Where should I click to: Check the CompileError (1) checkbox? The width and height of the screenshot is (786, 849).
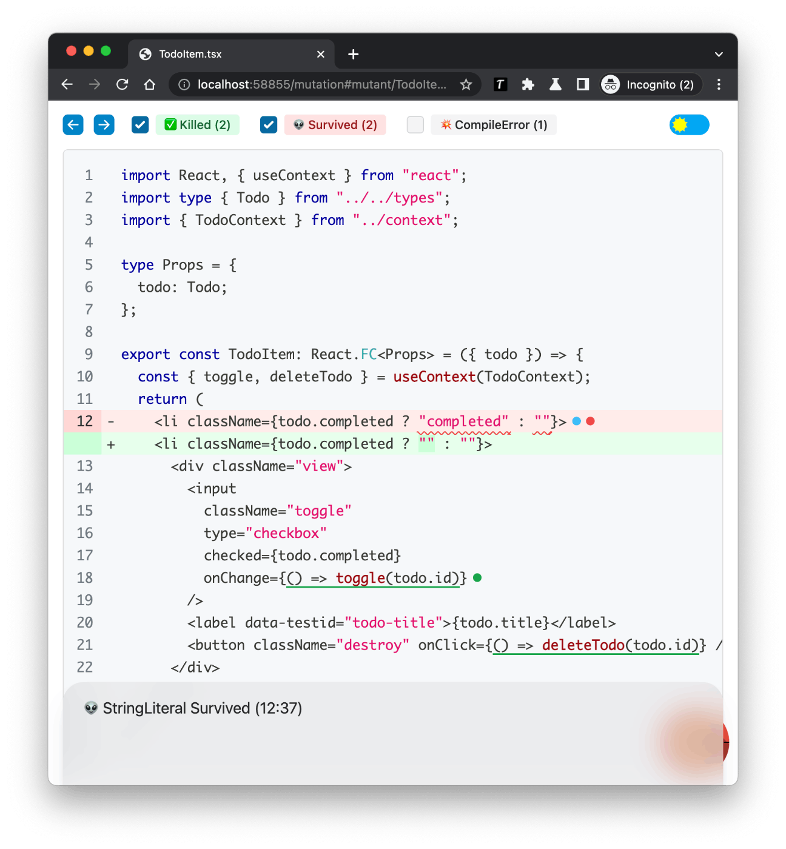[415, 125]
